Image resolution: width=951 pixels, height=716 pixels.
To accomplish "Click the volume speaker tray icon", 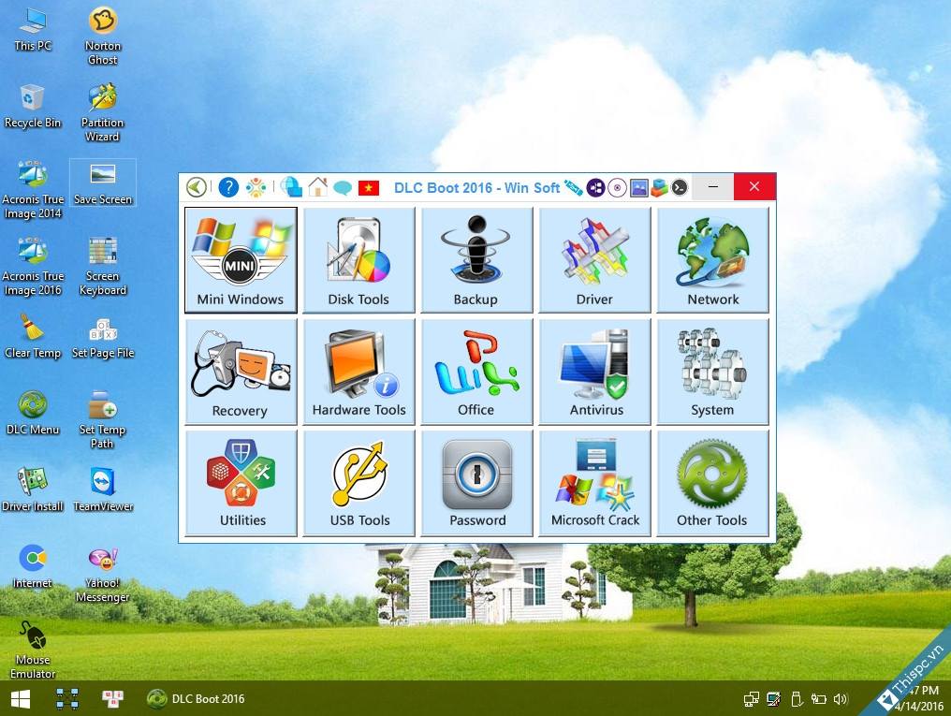I will [x=840, y=700].
